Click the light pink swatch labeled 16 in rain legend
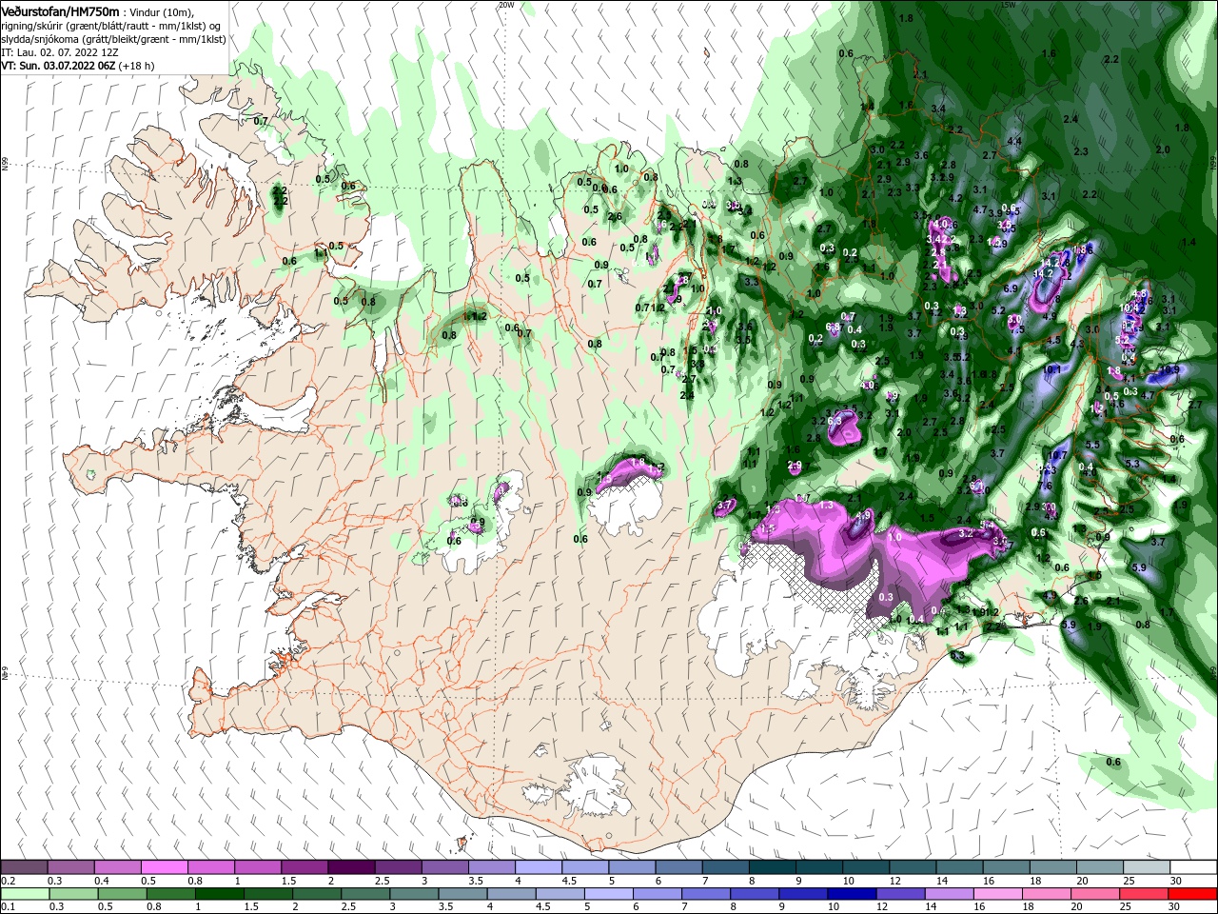Viewport: 1218px width, 914px height. [x=998, y=894]
